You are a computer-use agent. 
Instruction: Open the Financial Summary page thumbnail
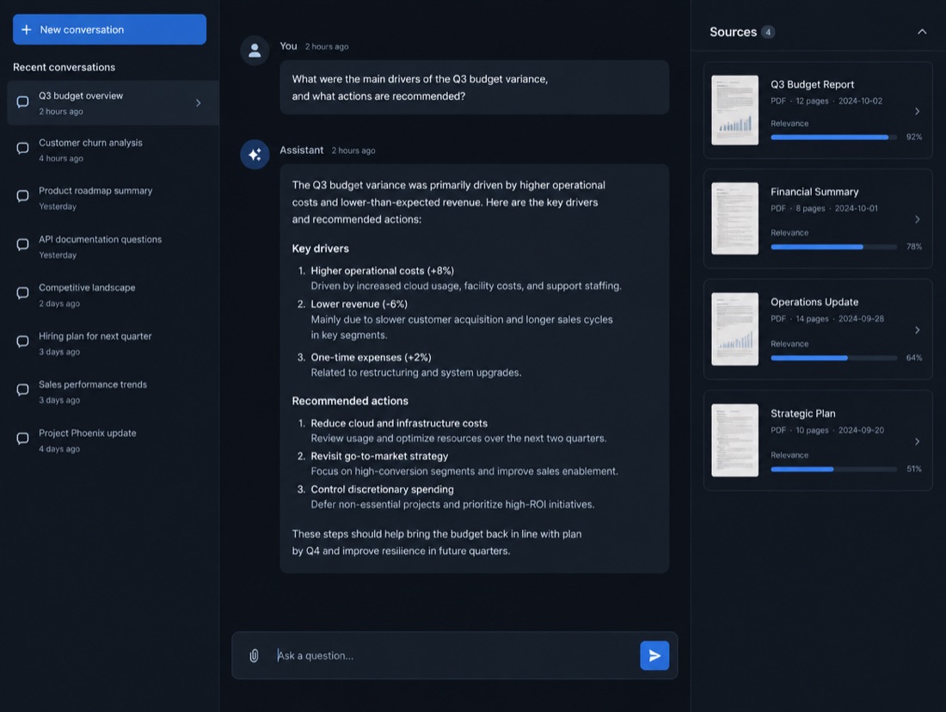[734, 218]
